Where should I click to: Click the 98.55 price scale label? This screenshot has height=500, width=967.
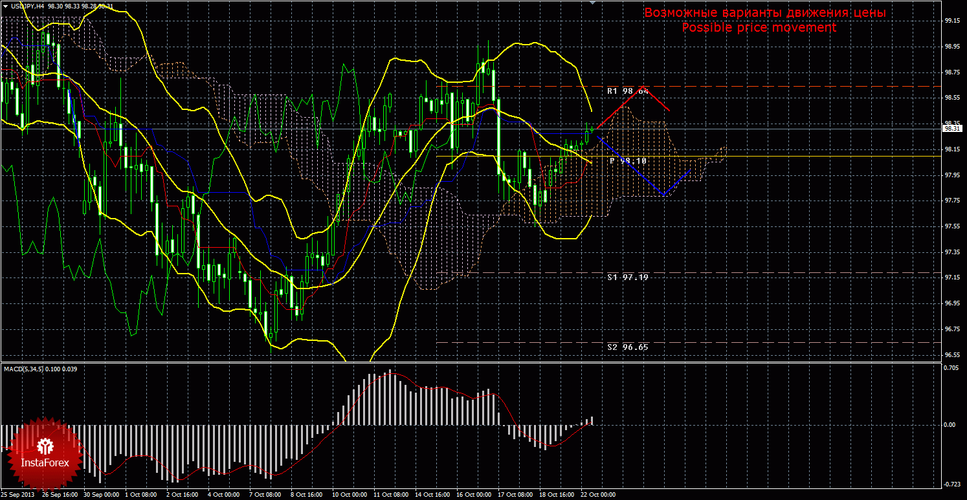[952, 98]
